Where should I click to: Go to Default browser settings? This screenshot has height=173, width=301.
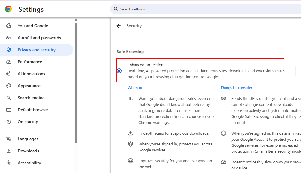point(33,110)
